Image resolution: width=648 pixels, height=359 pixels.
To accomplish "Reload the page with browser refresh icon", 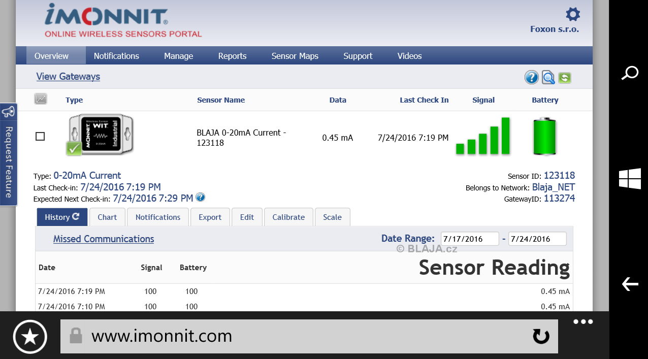I will 541,336.
